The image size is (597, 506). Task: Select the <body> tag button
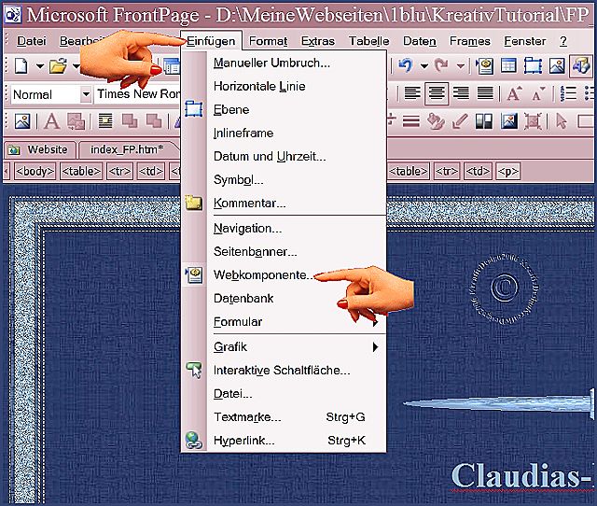click(x=35, y=172)
